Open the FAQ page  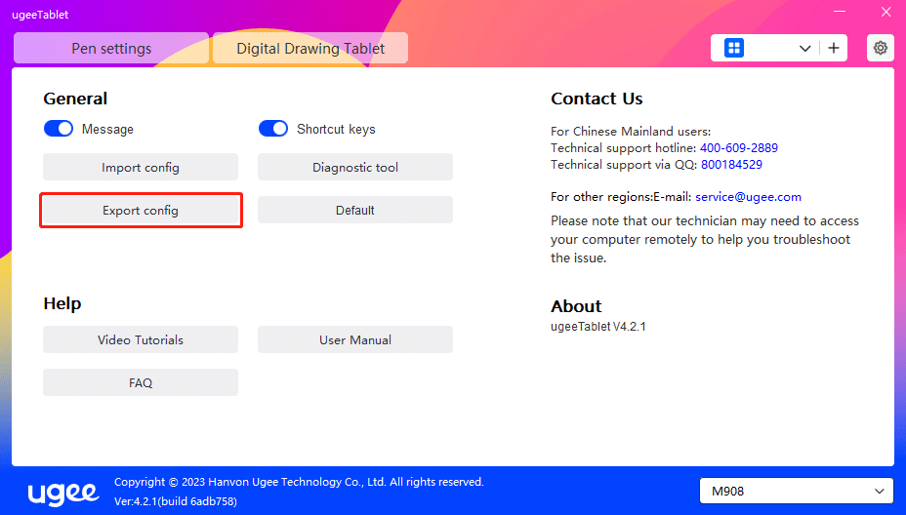[x=141, y=382]
